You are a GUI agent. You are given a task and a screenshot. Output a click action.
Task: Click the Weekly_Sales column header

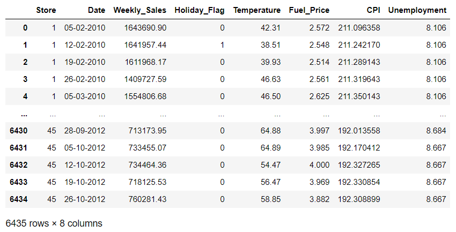139,10
